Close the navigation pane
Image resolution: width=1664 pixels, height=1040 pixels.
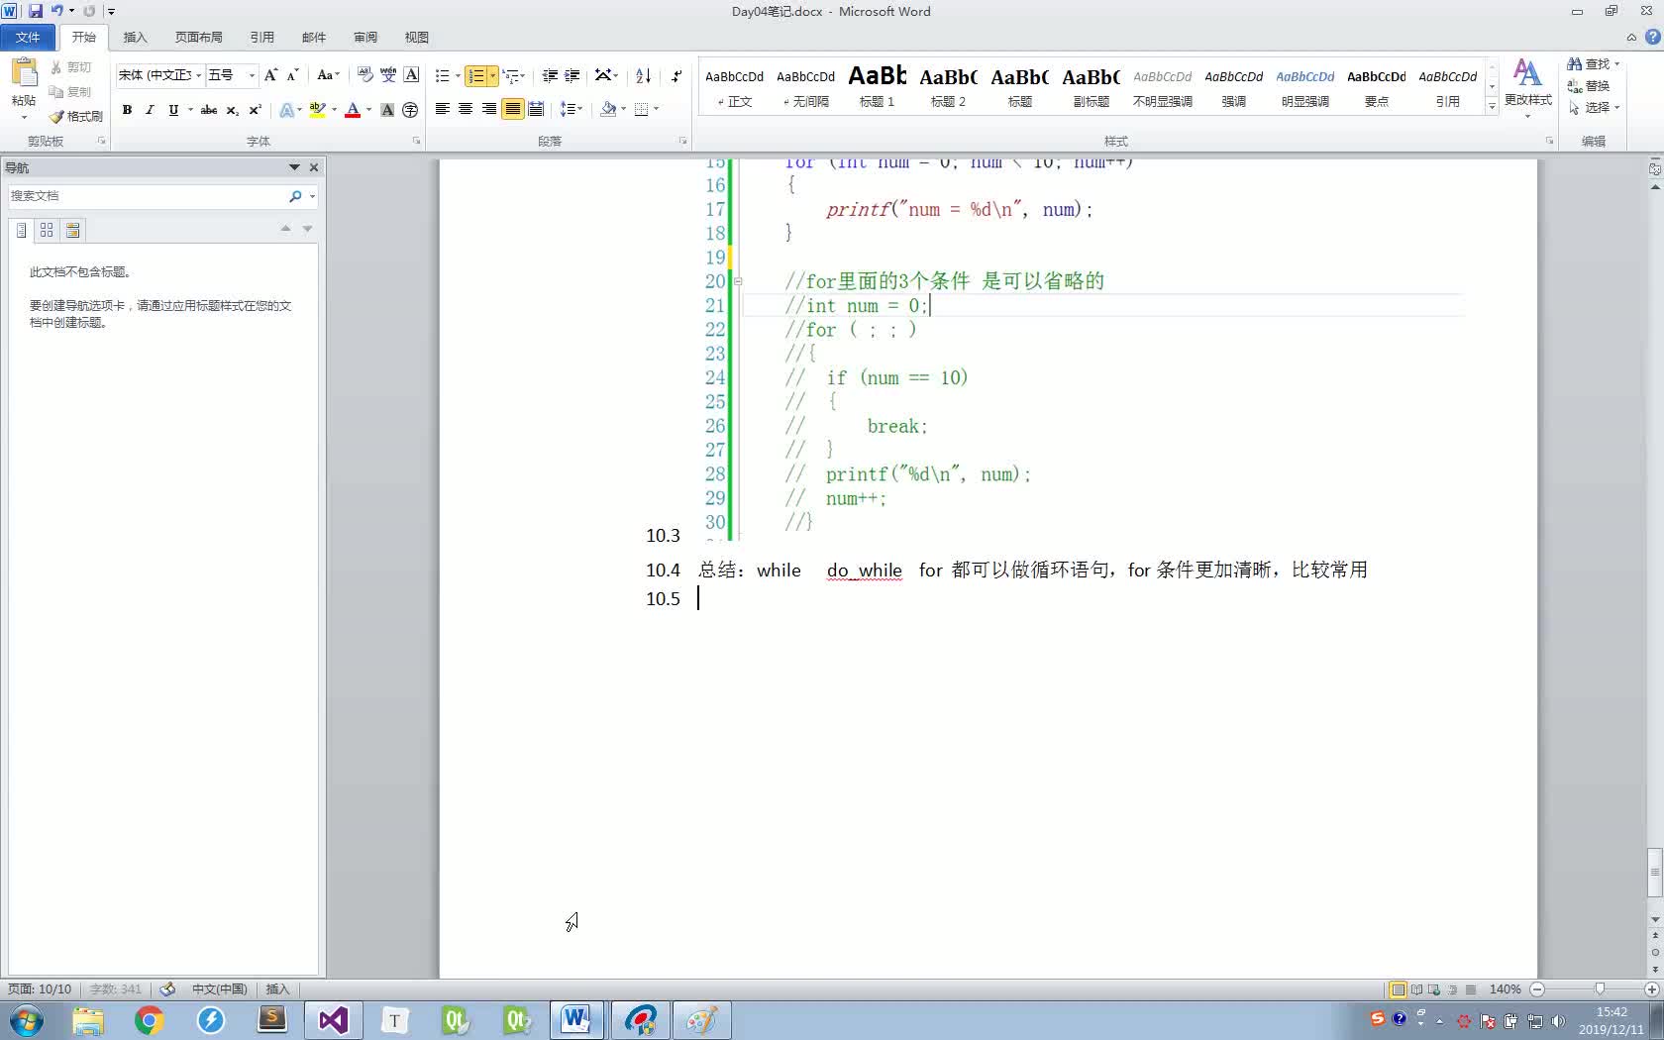(314, 167)
